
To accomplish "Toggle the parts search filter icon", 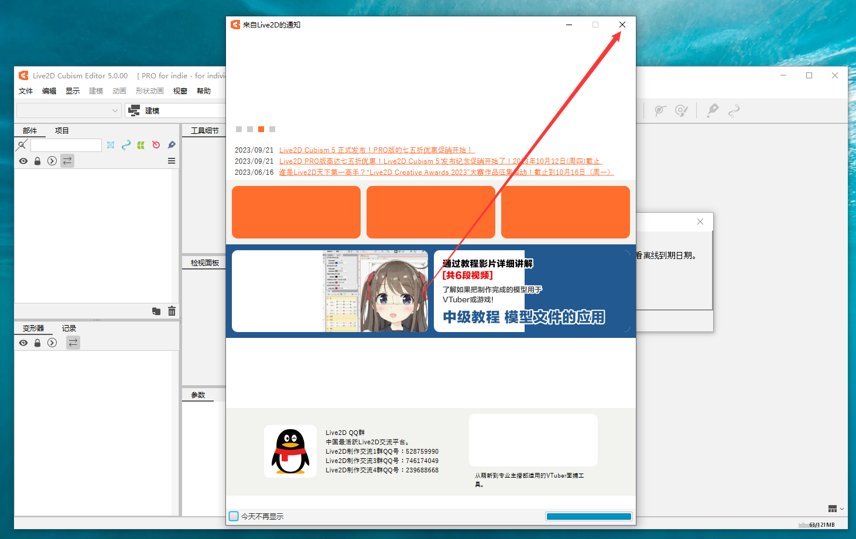I will tap(22, 145).
